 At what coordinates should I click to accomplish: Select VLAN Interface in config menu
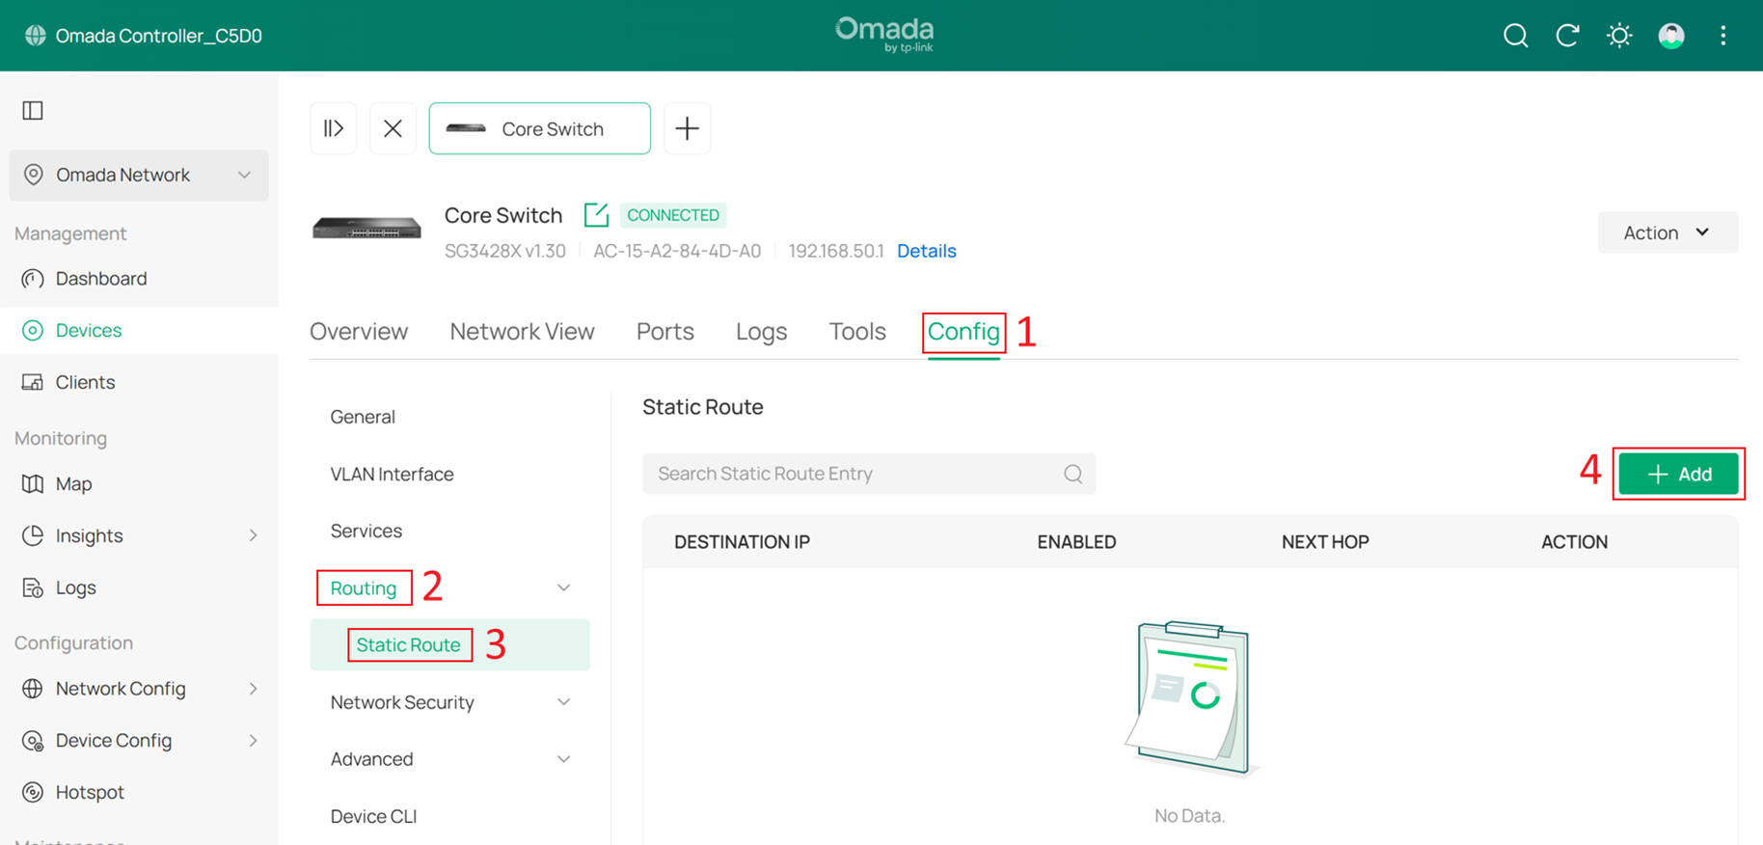392,475
